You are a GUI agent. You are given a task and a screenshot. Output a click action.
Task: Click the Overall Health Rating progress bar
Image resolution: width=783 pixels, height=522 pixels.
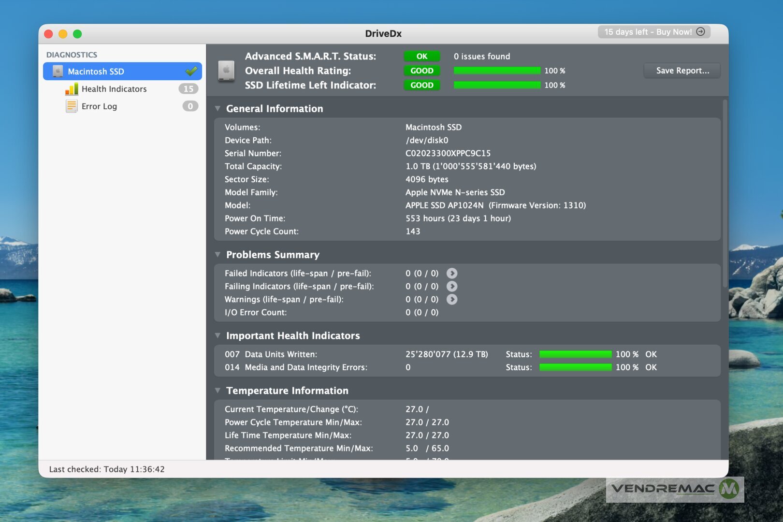496,71
